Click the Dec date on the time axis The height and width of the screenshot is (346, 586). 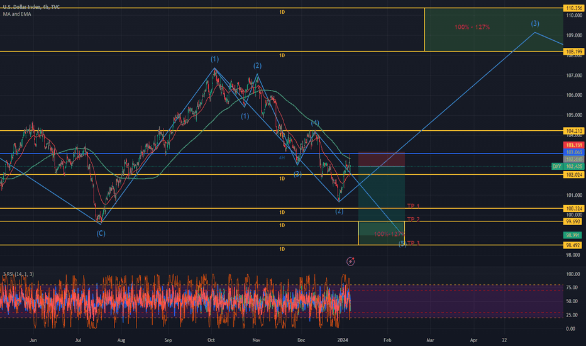point(301,340)
